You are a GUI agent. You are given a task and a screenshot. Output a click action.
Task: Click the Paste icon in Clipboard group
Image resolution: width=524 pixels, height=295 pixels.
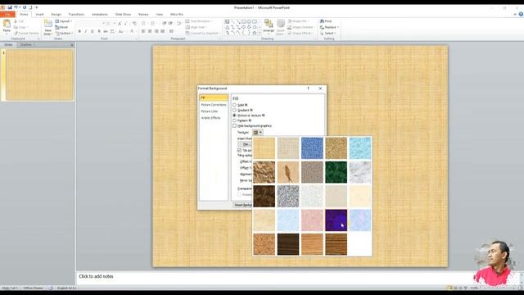pos(7,24)
